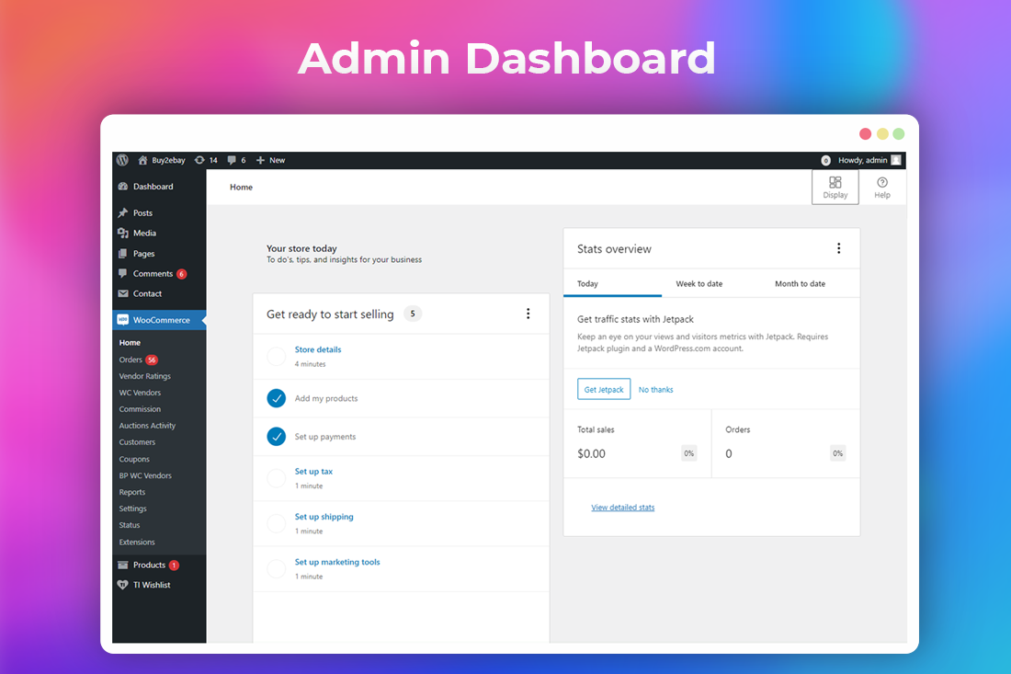1011x674 pixels.
Task: Click the Products icon in sidebar
Action: pyautogui.click(x=123, y=565)
